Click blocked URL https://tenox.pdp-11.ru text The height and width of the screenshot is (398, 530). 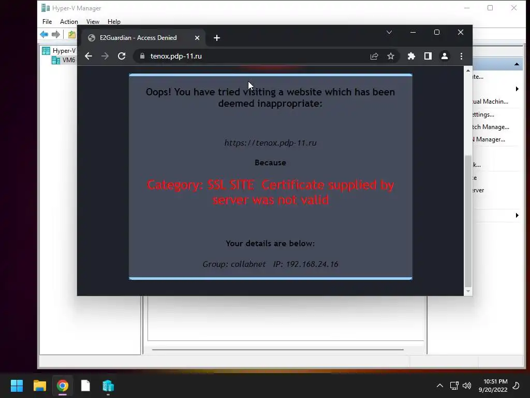point(270,143)
